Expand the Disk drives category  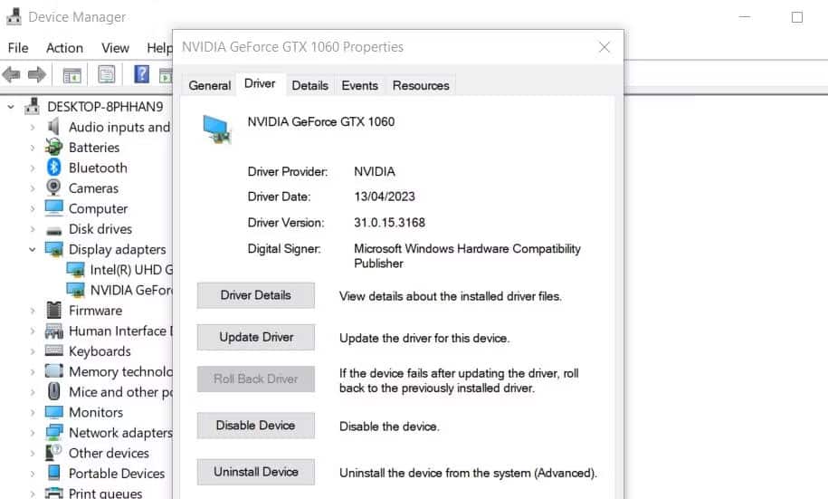[x=33, y=229]
